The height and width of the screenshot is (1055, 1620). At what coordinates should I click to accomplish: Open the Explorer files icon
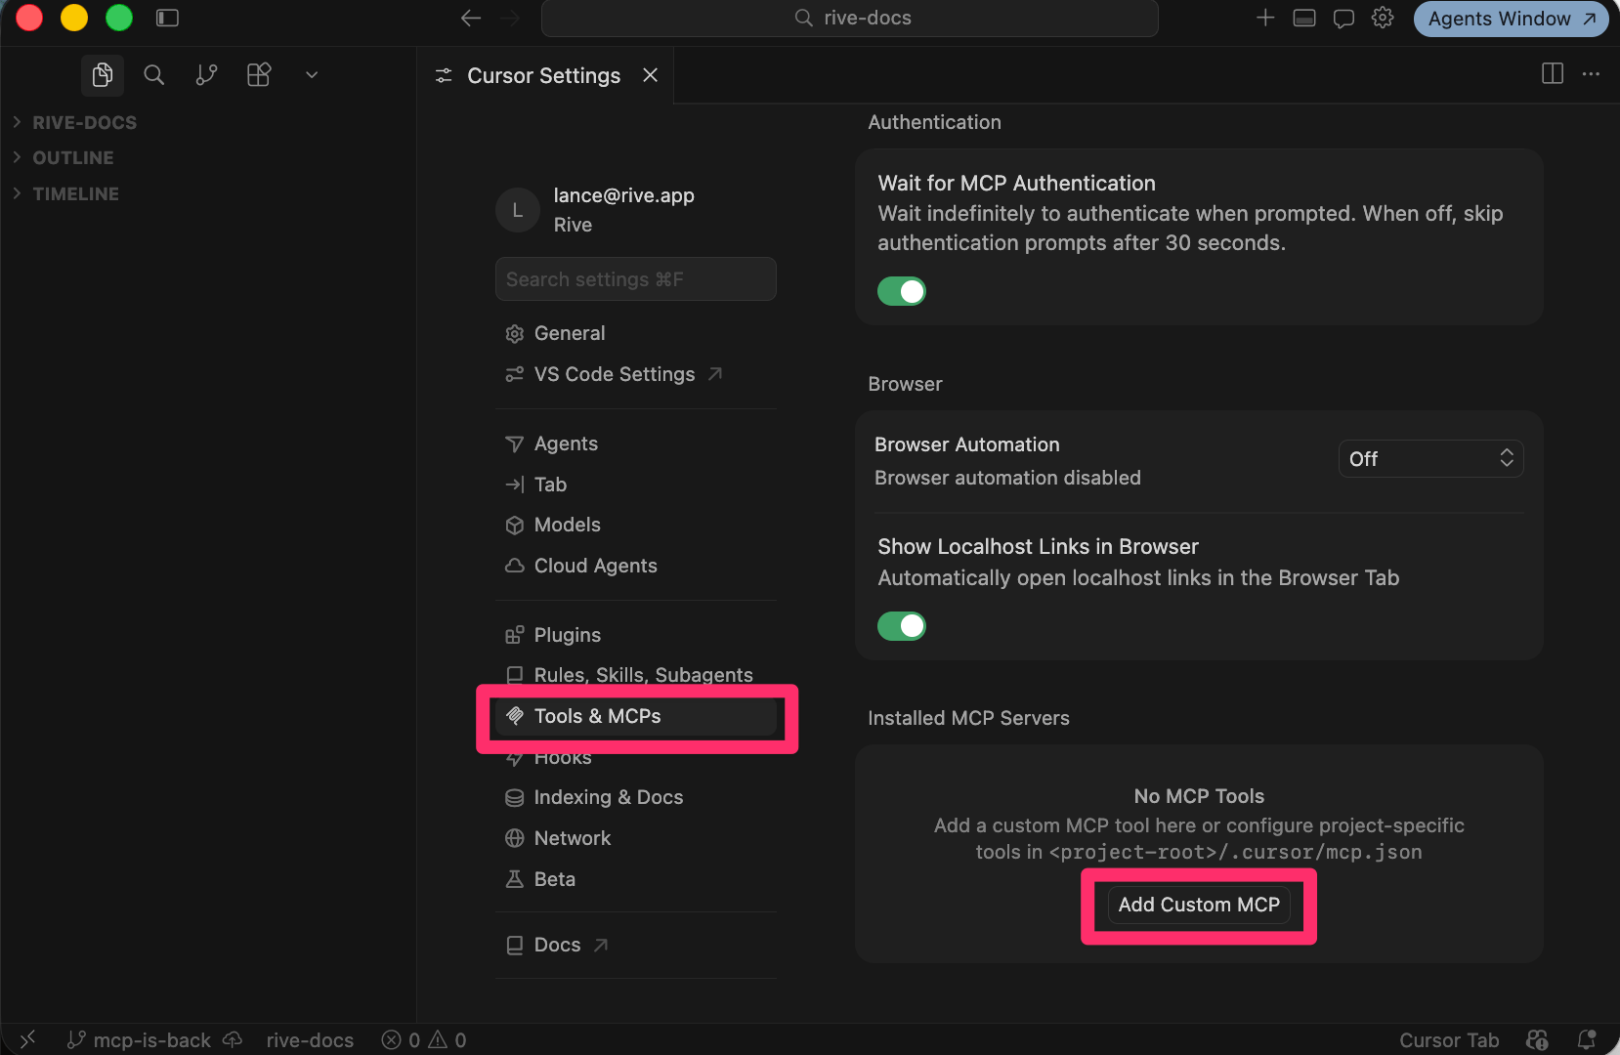point(103,75)
